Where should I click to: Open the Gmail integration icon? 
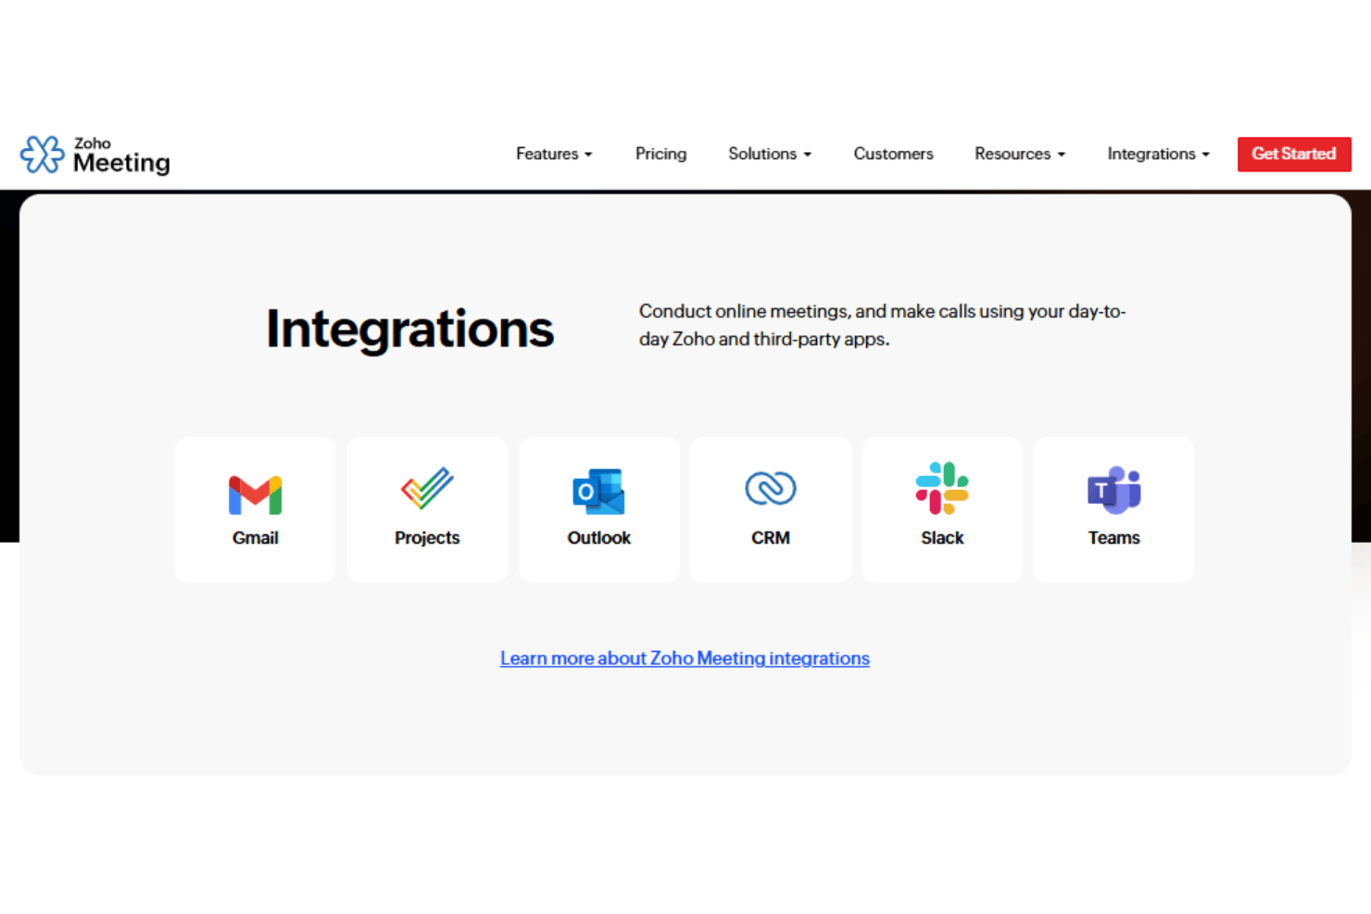pos(255,495)
